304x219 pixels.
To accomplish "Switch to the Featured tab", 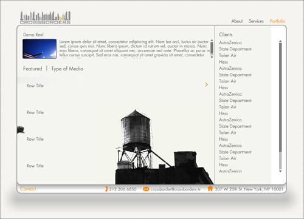I will coord(33,69).
